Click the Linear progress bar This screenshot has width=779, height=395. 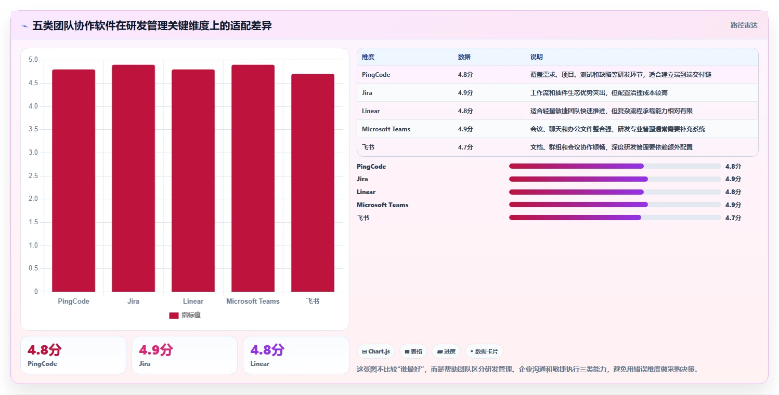[x=615, y=192]
